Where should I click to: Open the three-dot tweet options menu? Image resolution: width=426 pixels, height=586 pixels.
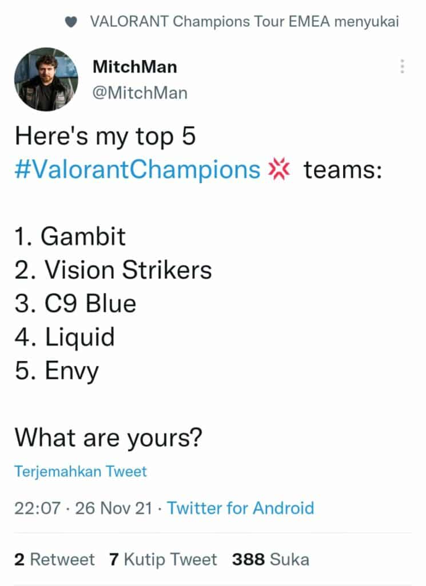pos(402,66)
